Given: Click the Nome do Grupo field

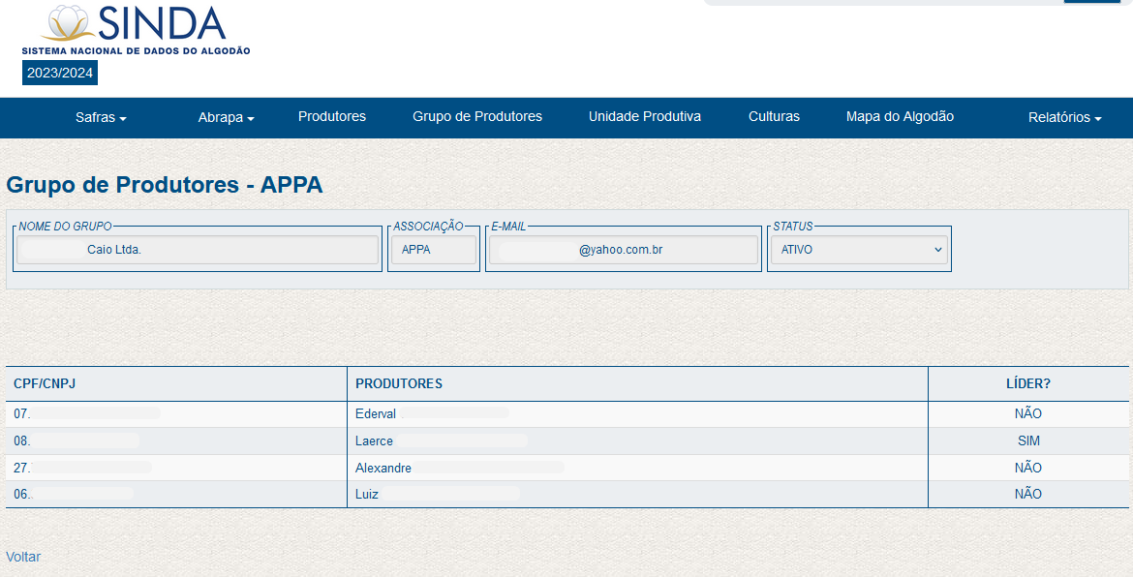Looking at the screenshot, I should pyautogui.click(x=198, y=250).
